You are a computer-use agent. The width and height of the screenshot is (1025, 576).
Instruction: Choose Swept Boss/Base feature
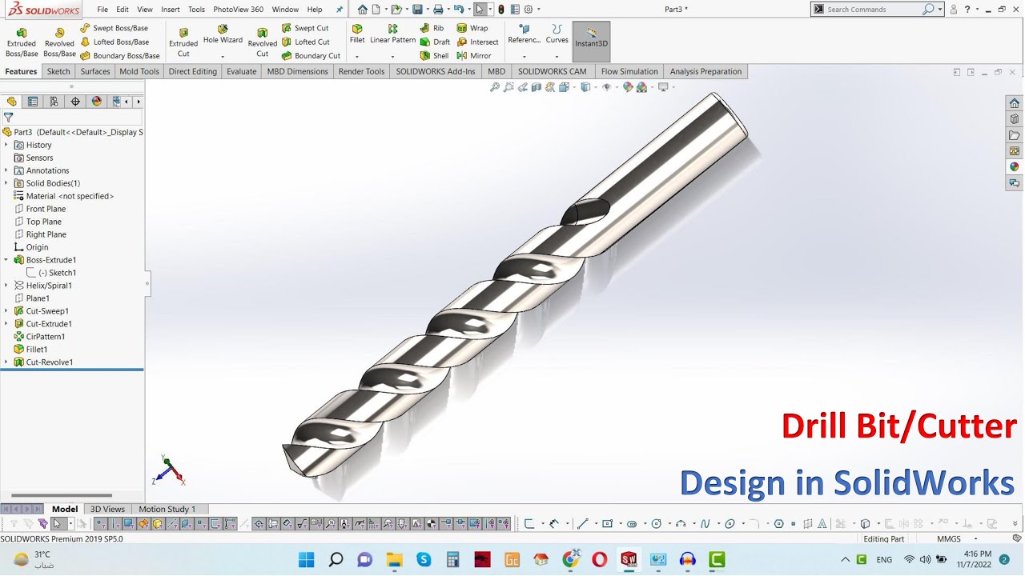[x=114, y=28]
